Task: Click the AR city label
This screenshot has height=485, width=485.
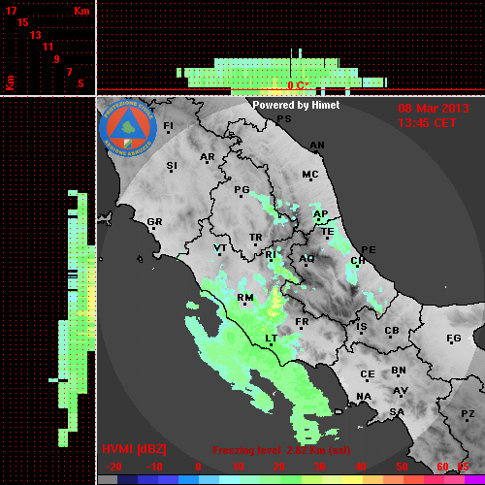Action: 208,157
